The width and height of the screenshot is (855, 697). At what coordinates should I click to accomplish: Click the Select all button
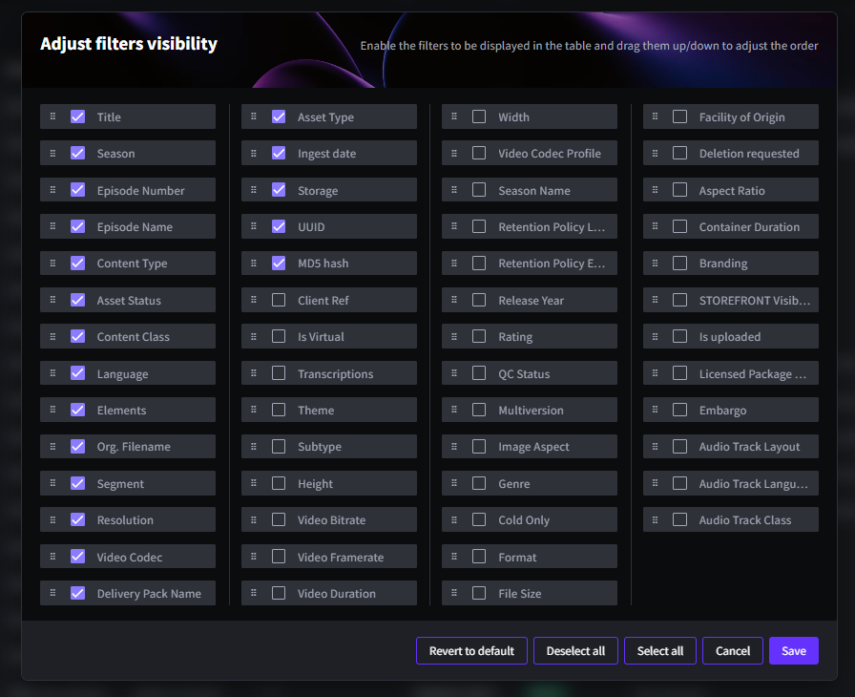(x=660, y=650)
